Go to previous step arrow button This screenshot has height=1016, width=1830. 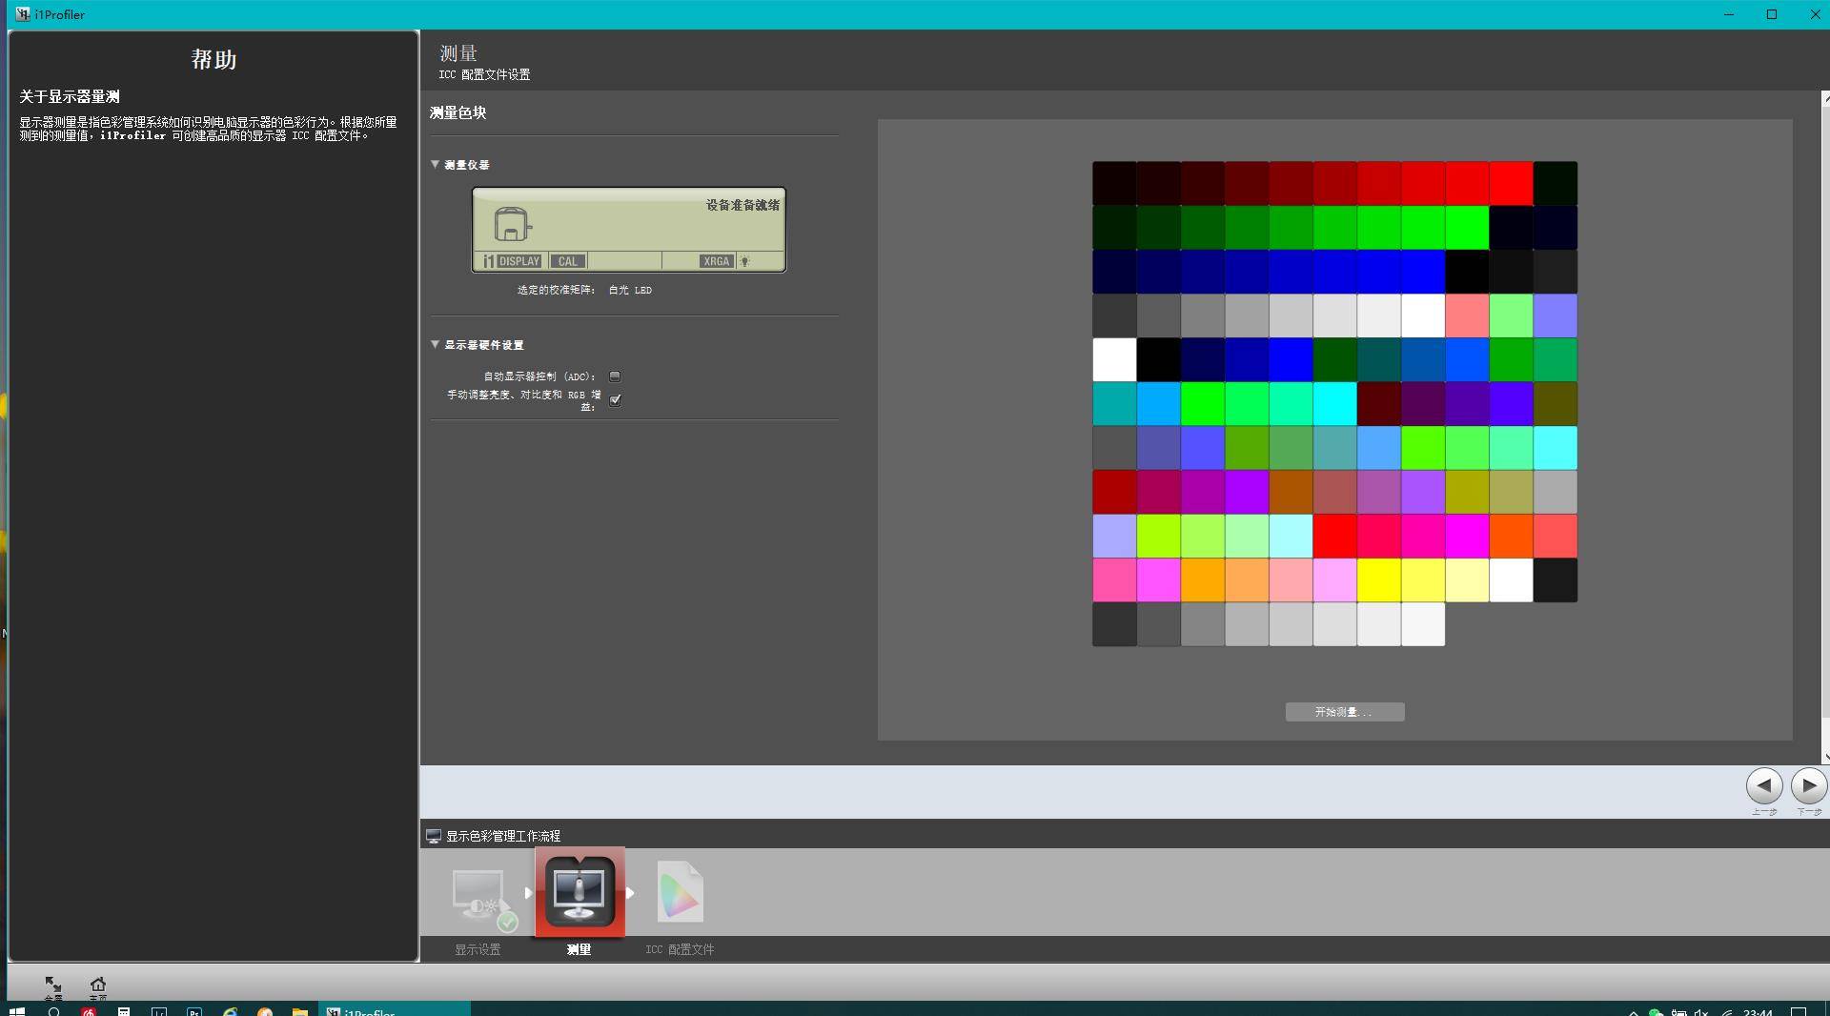[x=1763, y=786]
